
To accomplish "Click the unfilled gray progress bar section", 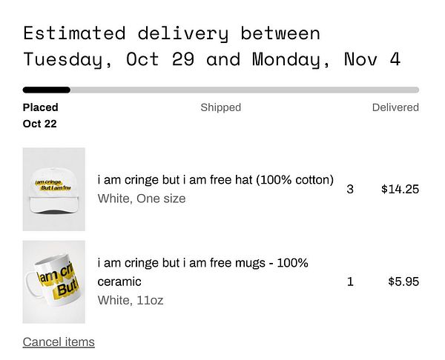I will (x=245, y=90).
